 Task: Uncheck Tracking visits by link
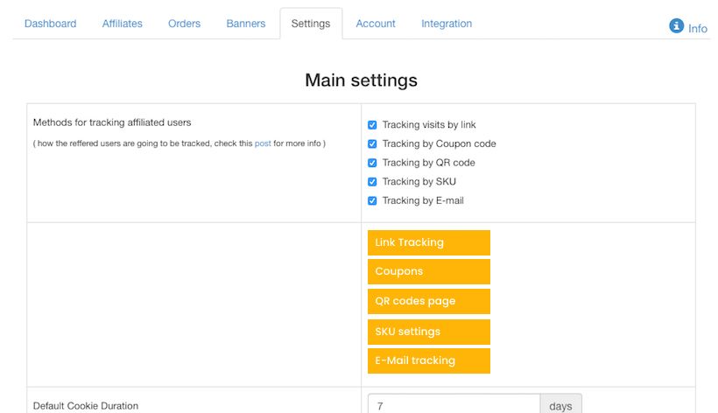[373, 125]
